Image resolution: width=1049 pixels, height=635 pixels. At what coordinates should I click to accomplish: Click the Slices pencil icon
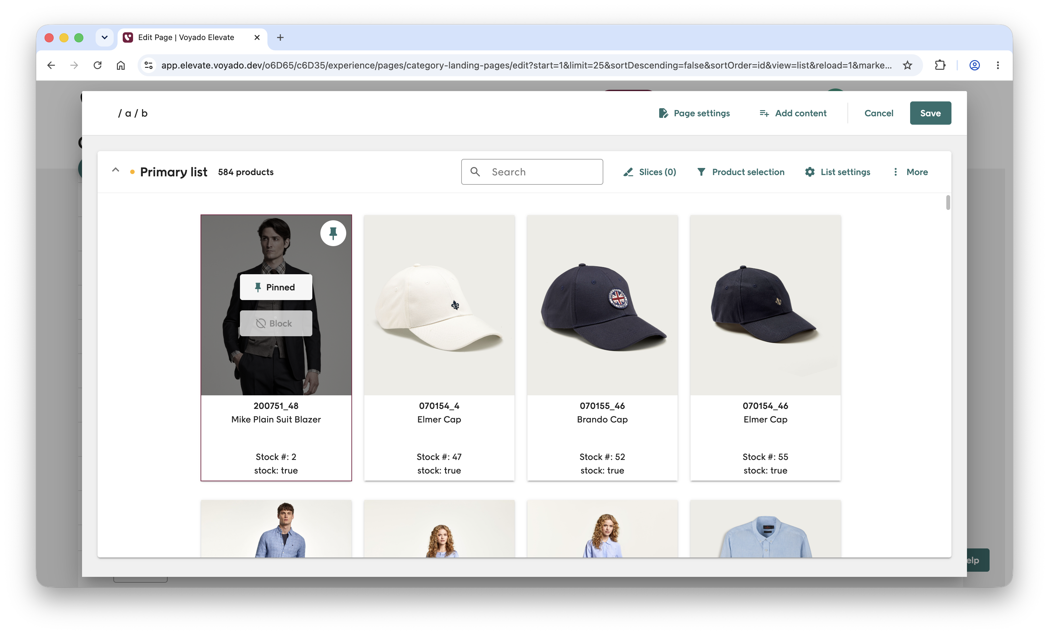coord(628,172)
